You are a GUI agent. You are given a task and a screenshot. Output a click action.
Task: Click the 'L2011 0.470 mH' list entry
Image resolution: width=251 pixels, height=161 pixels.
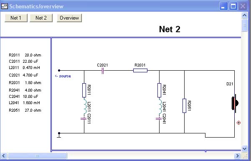point(24,67)
